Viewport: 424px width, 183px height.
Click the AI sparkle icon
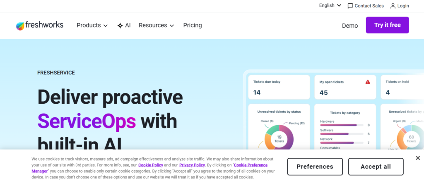[x=120, y=26]
